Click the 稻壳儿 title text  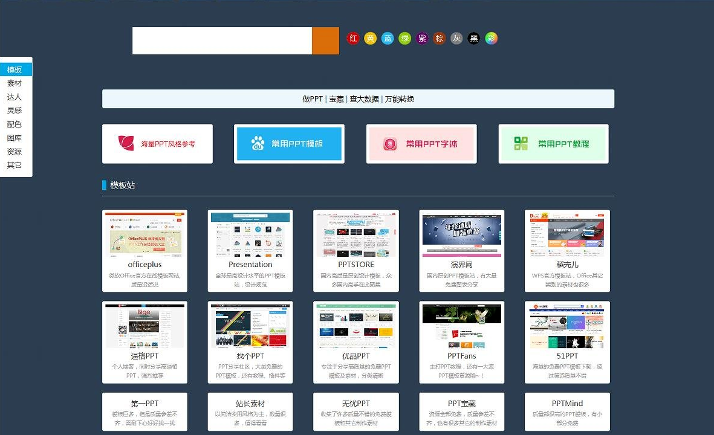tap(567, 265)
